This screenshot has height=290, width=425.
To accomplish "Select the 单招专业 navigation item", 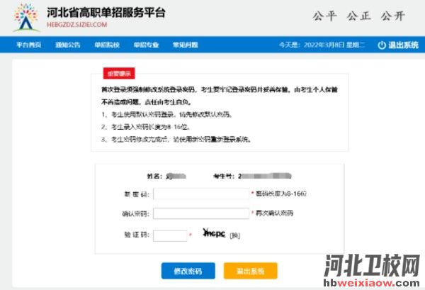I will [x=146, y=45].
